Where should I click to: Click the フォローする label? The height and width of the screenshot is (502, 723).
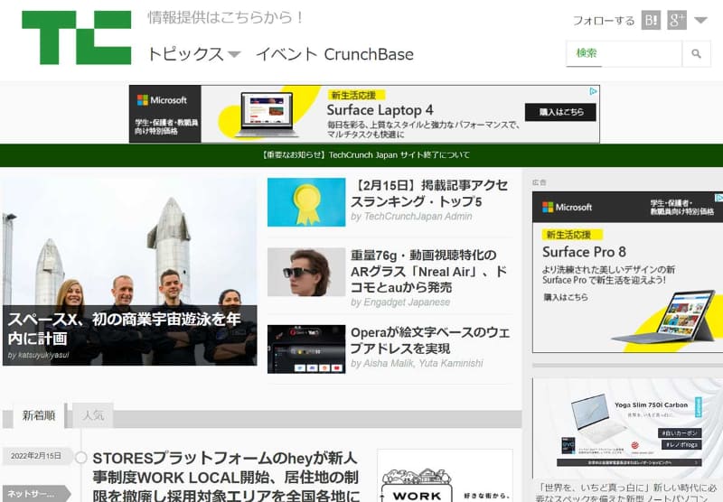coord(604,21)
